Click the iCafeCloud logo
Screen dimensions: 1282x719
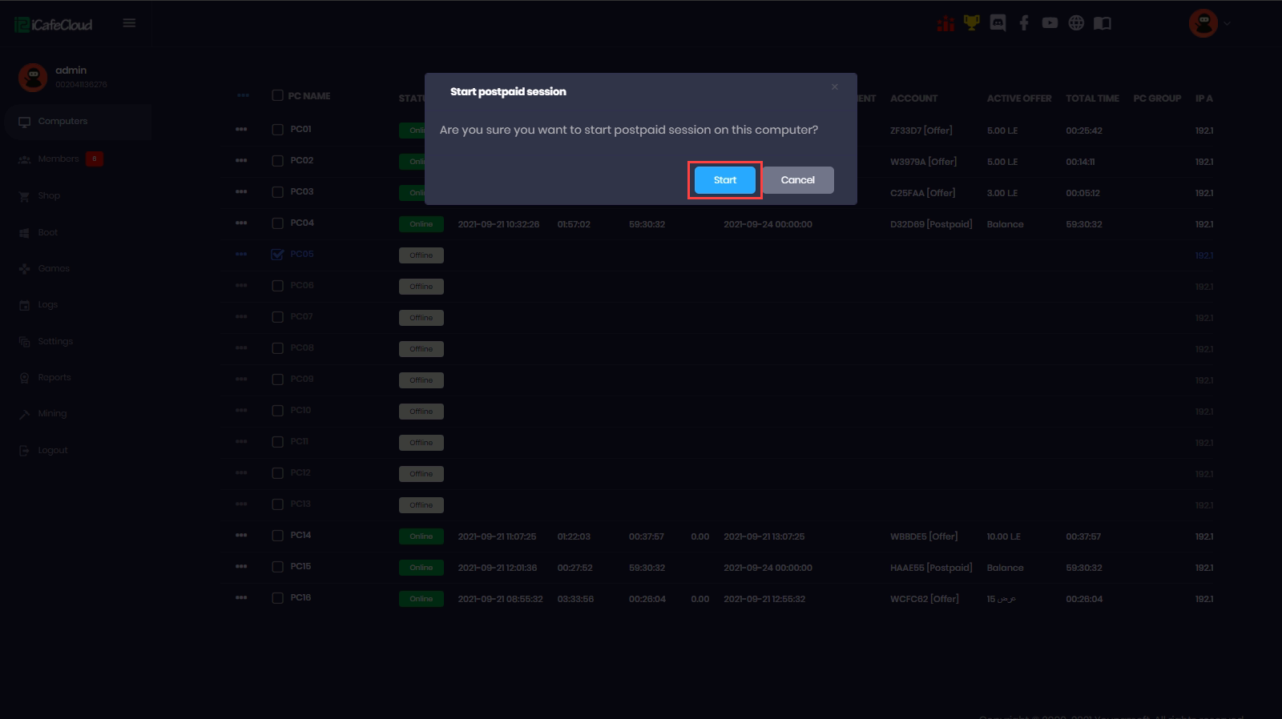coord(54,25)
